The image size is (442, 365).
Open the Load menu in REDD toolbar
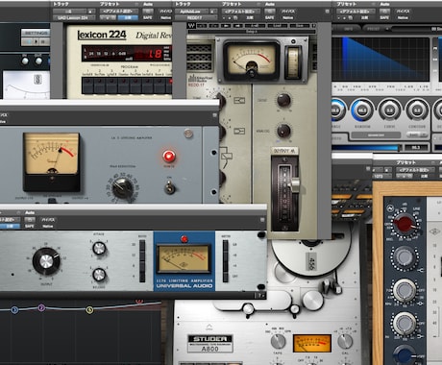278,25
